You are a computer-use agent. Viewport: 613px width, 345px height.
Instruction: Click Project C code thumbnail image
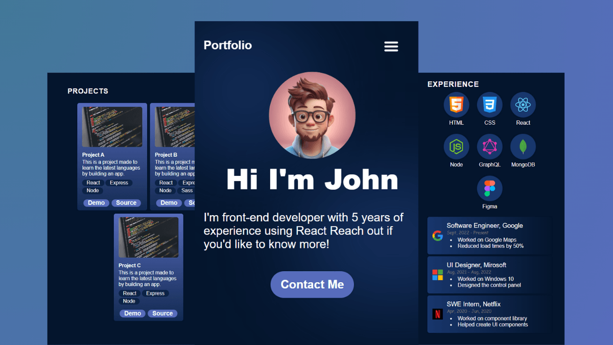coord(148,237)
